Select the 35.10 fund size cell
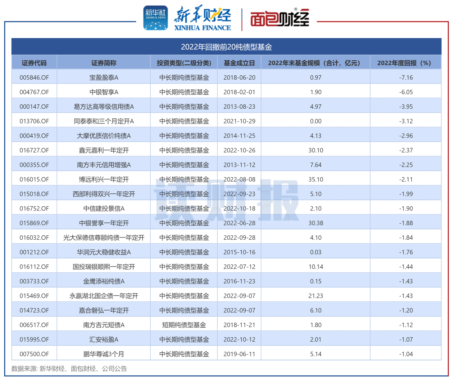453x381 pixels. (316, 179)
